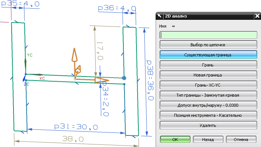Select the 38,0 reference dimension
Screen dimensions: 261x147
tap(73, 139)
